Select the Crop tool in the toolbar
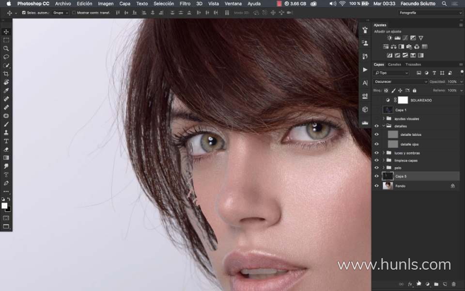465x291 pixels. [x=6, y=74]
